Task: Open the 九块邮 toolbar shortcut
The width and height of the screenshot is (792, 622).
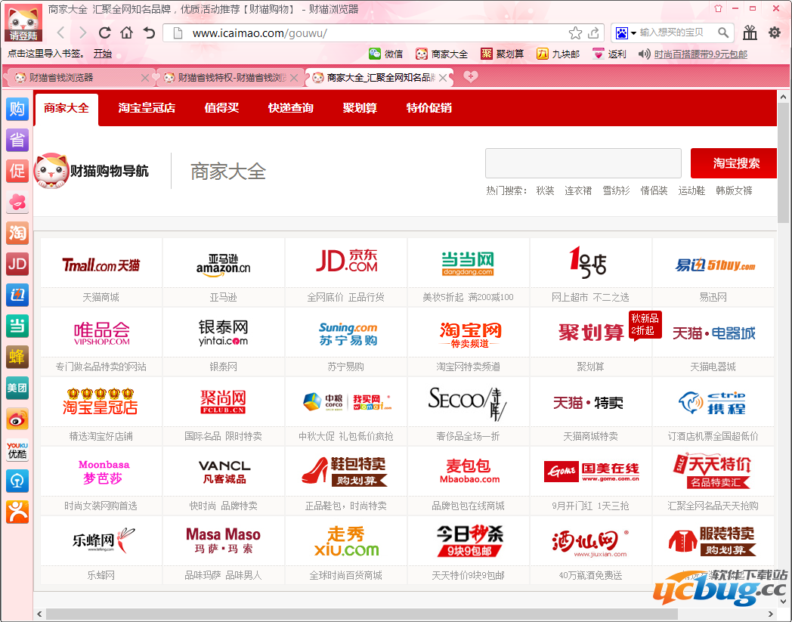Action: point(558,54)
